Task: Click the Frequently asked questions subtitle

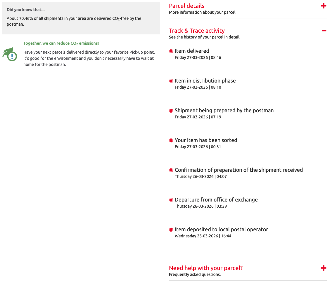Action: (195, 274)
